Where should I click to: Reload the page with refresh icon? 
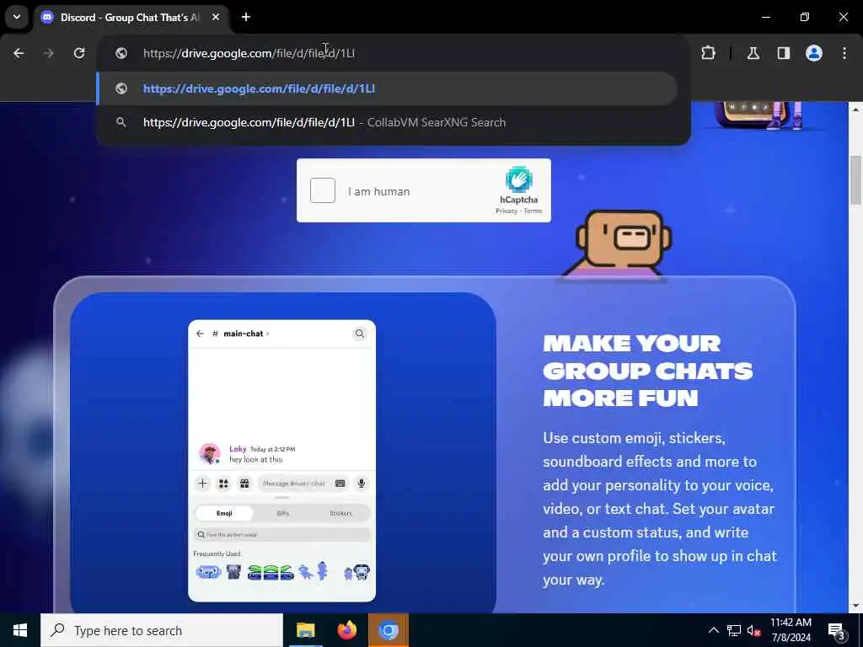pyautogui.click(x=79, y=53)
